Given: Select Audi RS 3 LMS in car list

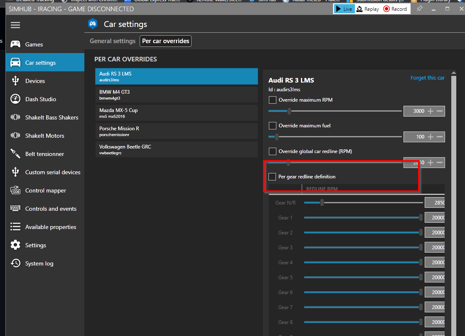Looking at the screenshot, I should [x=177, y=76].
